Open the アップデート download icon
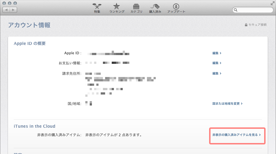The image size is (276, 154). point(176,8)
